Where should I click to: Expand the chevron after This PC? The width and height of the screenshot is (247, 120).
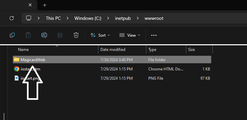click(x=67, y=18)
